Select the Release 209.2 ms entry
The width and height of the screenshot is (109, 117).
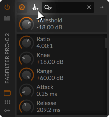pyautogui.click(x=62, y=106)
